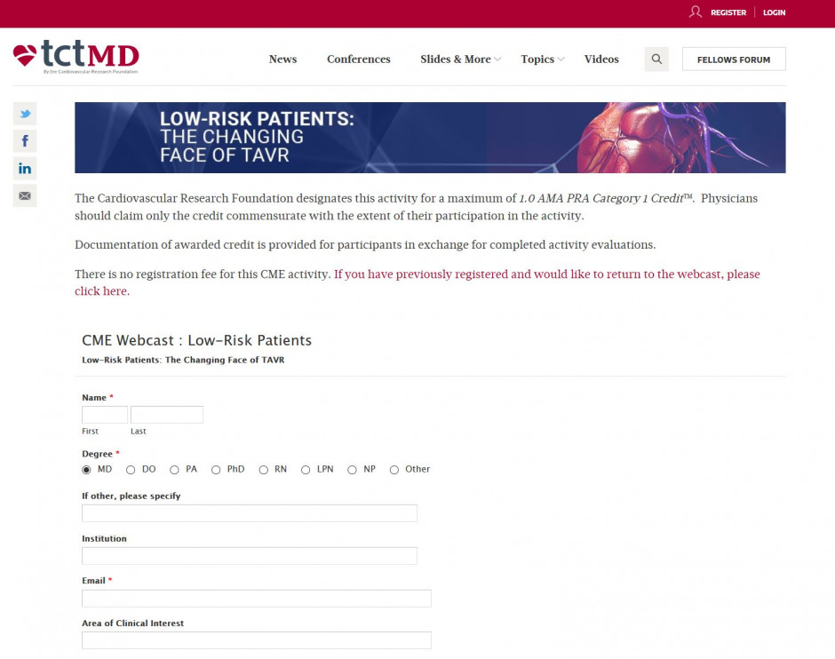Open the News section
The height and width of the screenshot is (659, 835).
[282, 60]
